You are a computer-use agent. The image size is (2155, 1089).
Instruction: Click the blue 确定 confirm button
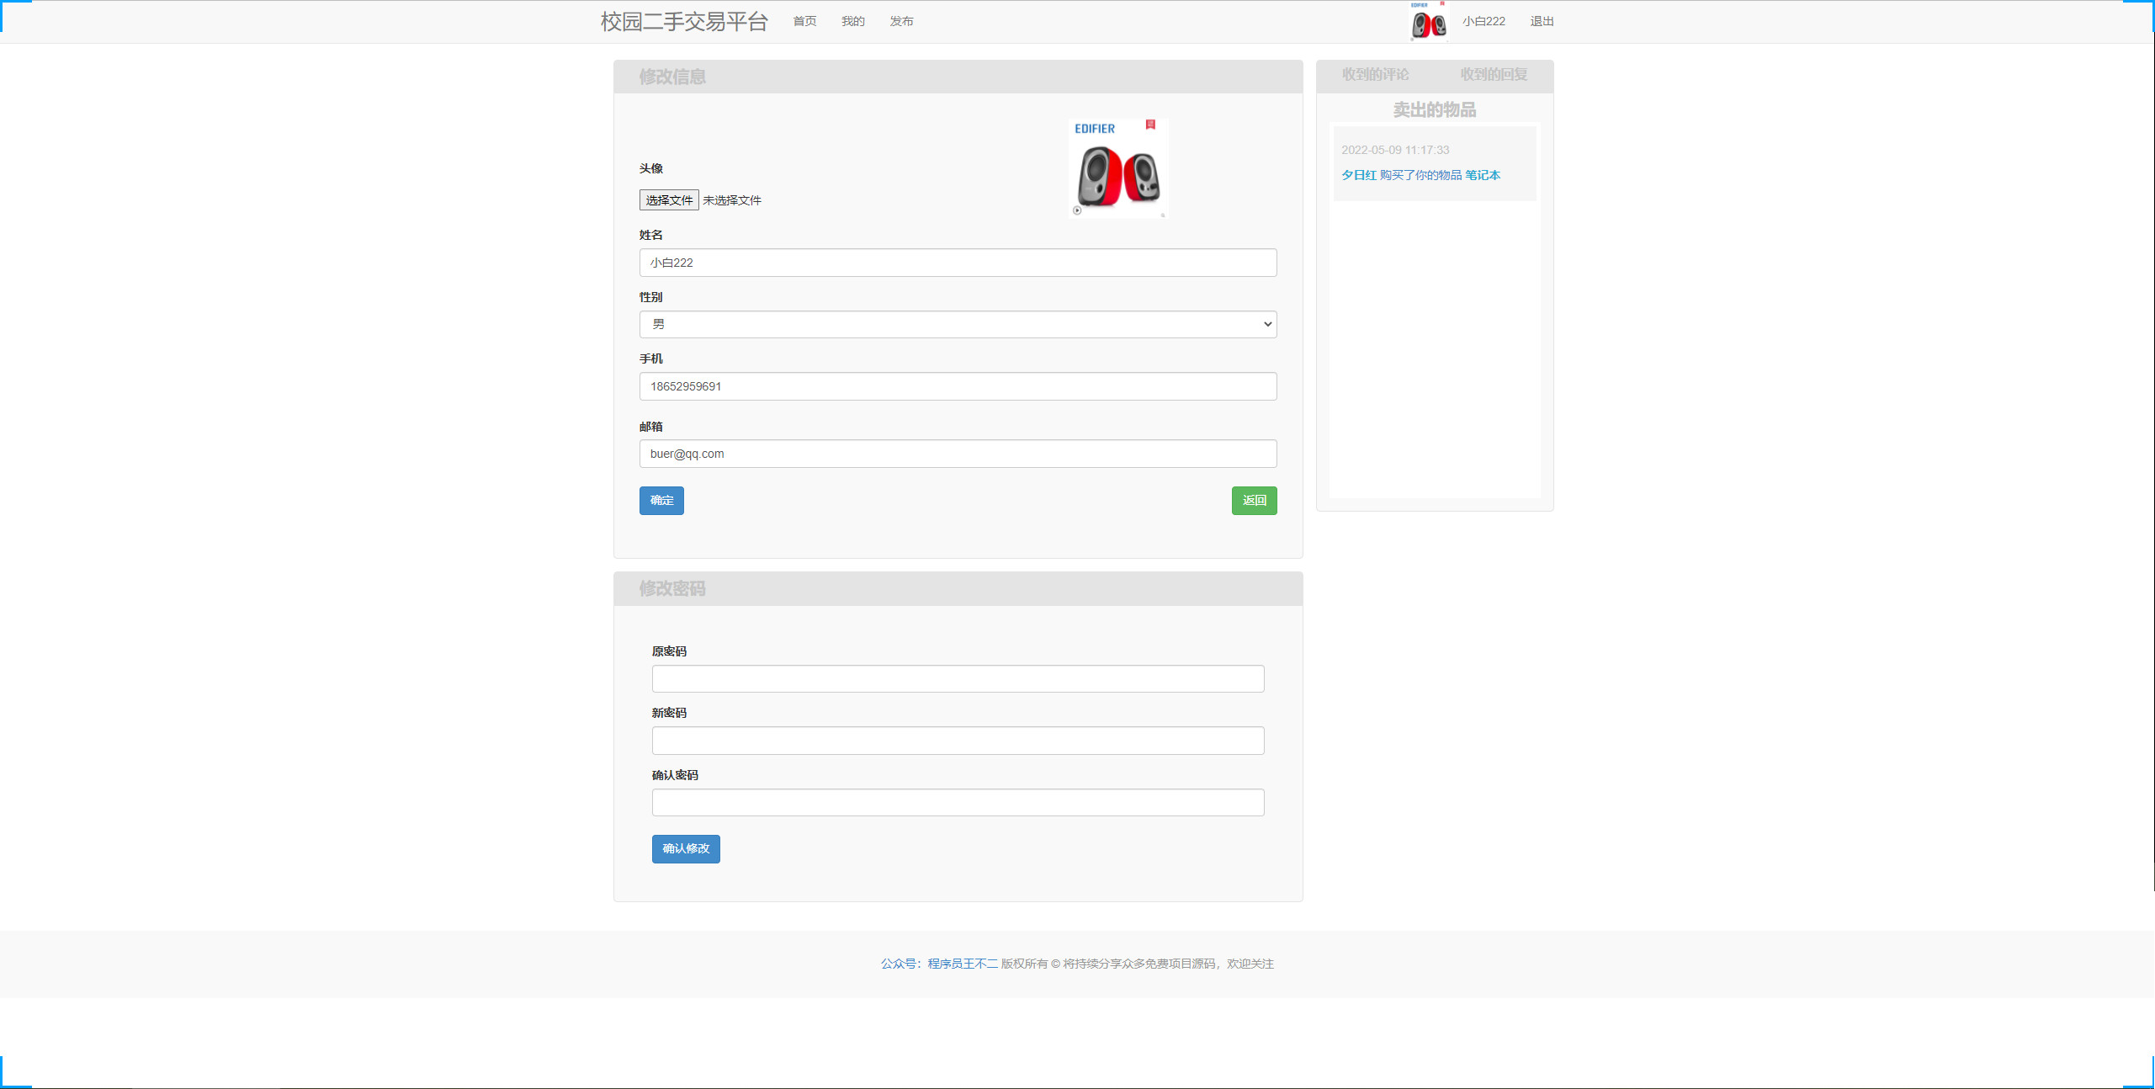[x=661, y=500]
